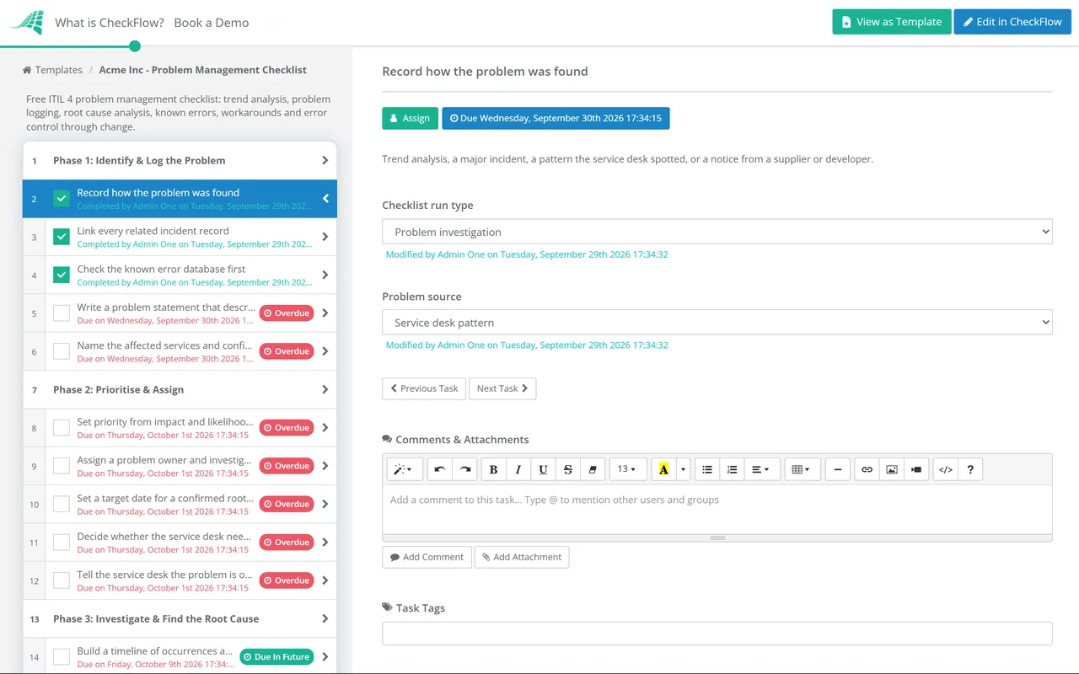Screen dimensions: 1079x674
Task: Click the eraser clear-formatting icon
Action: point(593,469)
